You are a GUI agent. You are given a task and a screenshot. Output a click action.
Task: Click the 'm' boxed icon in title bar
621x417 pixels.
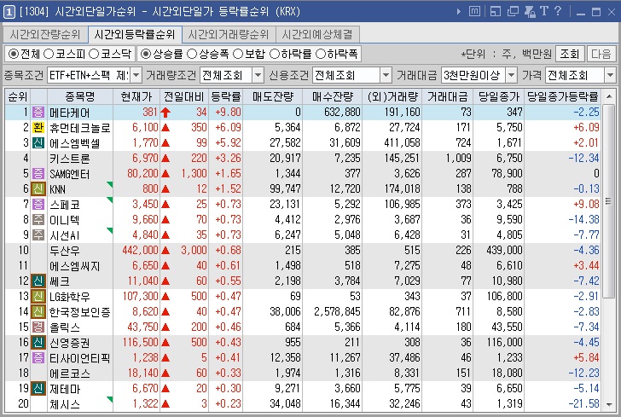(x=474, y=11)
